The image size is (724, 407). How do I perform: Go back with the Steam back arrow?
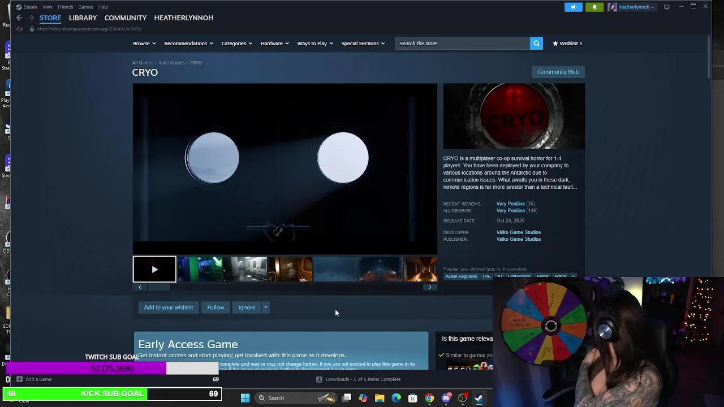19,18
